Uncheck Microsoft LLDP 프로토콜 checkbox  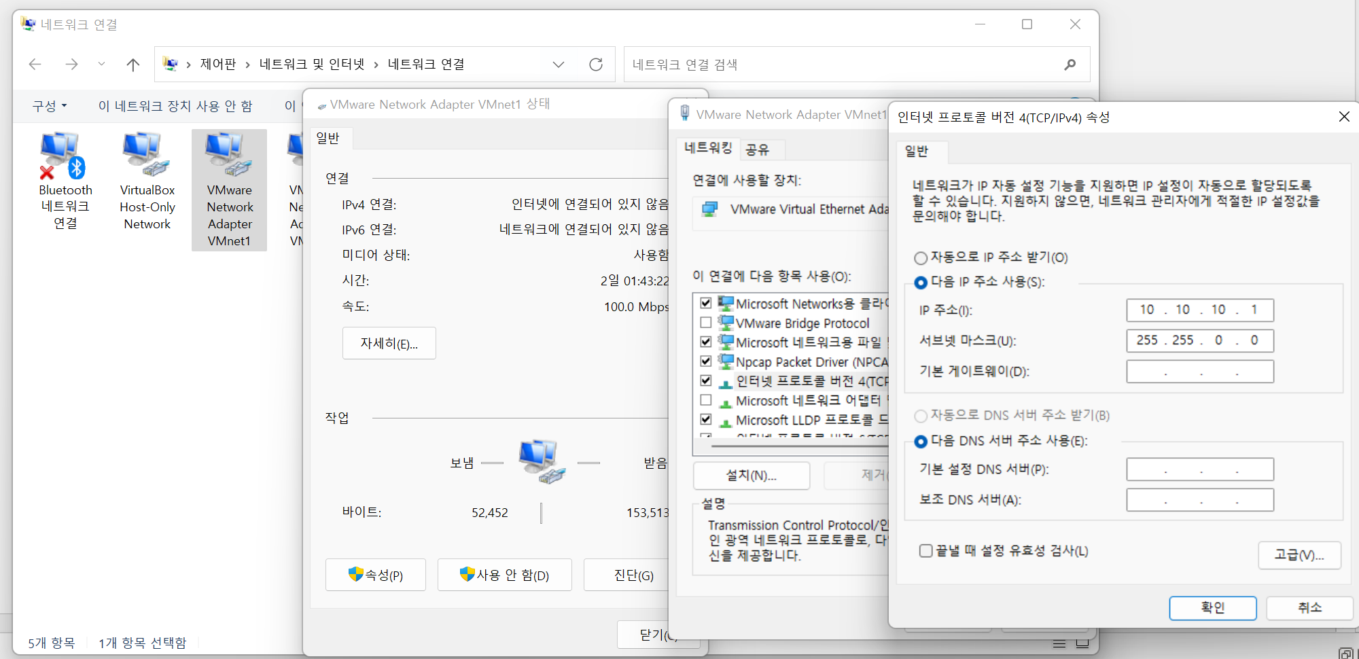coord(706,419)
